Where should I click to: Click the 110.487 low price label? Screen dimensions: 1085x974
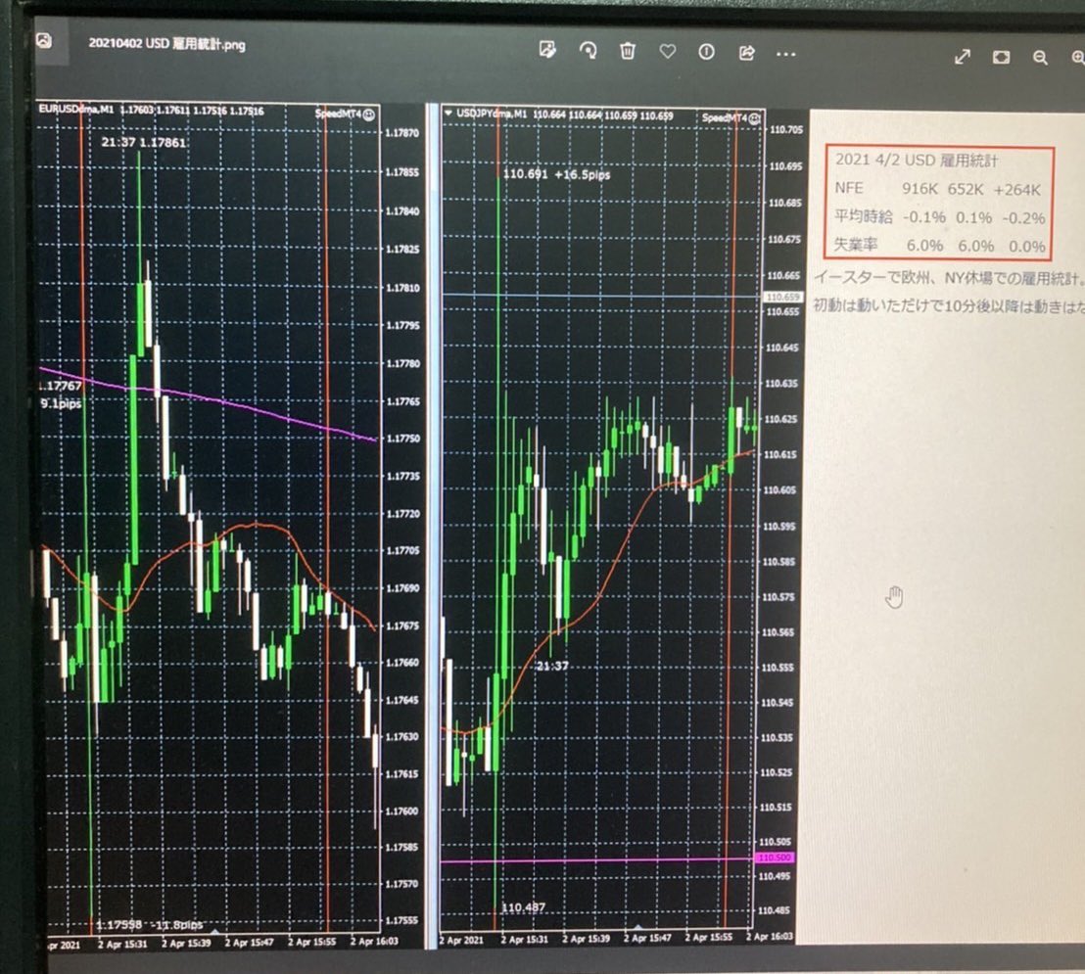(523, 907)
